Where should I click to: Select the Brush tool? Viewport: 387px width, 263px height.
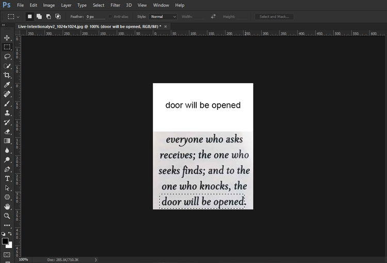(x=7, y=103)
